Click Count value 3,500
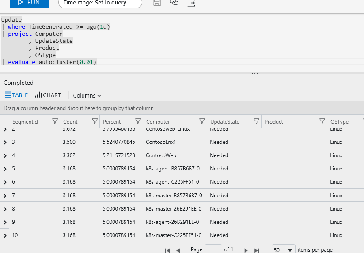This screenshot has height=253, width=364. coord(69,142)
